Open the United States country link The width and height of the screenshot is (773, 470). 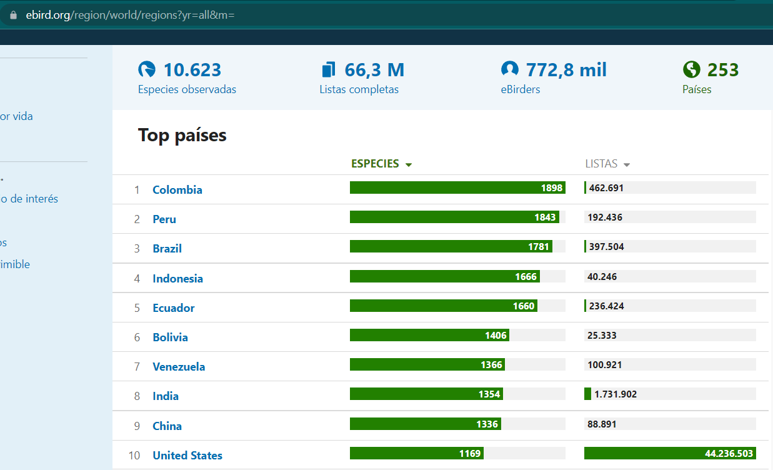[x=187, y=455]
